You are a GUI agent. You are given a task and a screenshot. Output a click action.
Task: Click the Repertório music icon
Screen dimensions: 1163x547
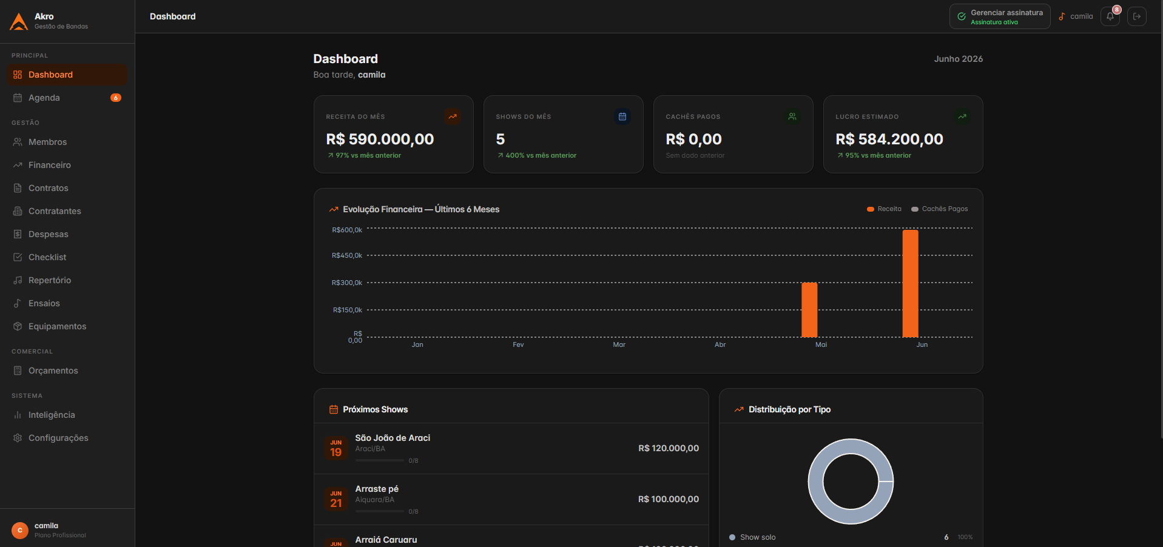pos(18,280)
